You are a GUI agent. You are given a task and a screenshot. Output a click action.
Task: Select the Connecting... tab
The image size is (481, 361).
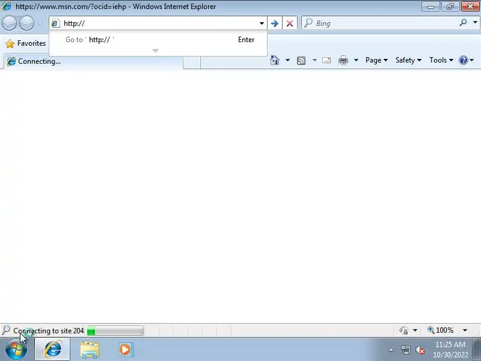click(93, 61)
